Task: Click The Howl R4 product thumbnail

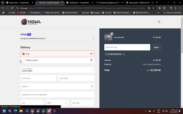Action: pos(108,37)
